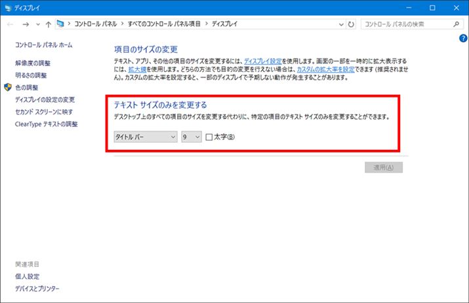
Task: Open ClearType テキストの調整 link
Action: pyautogui.click(x=47, y=124)
